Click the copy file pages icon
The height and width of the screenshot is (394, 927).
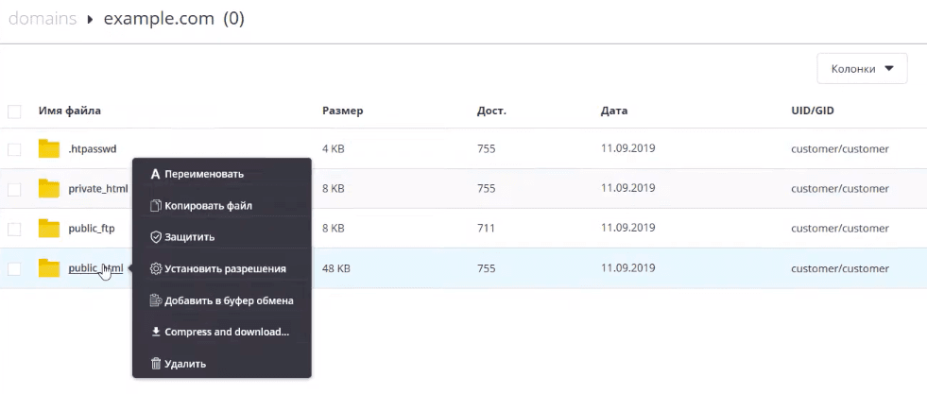pos(156,206)
